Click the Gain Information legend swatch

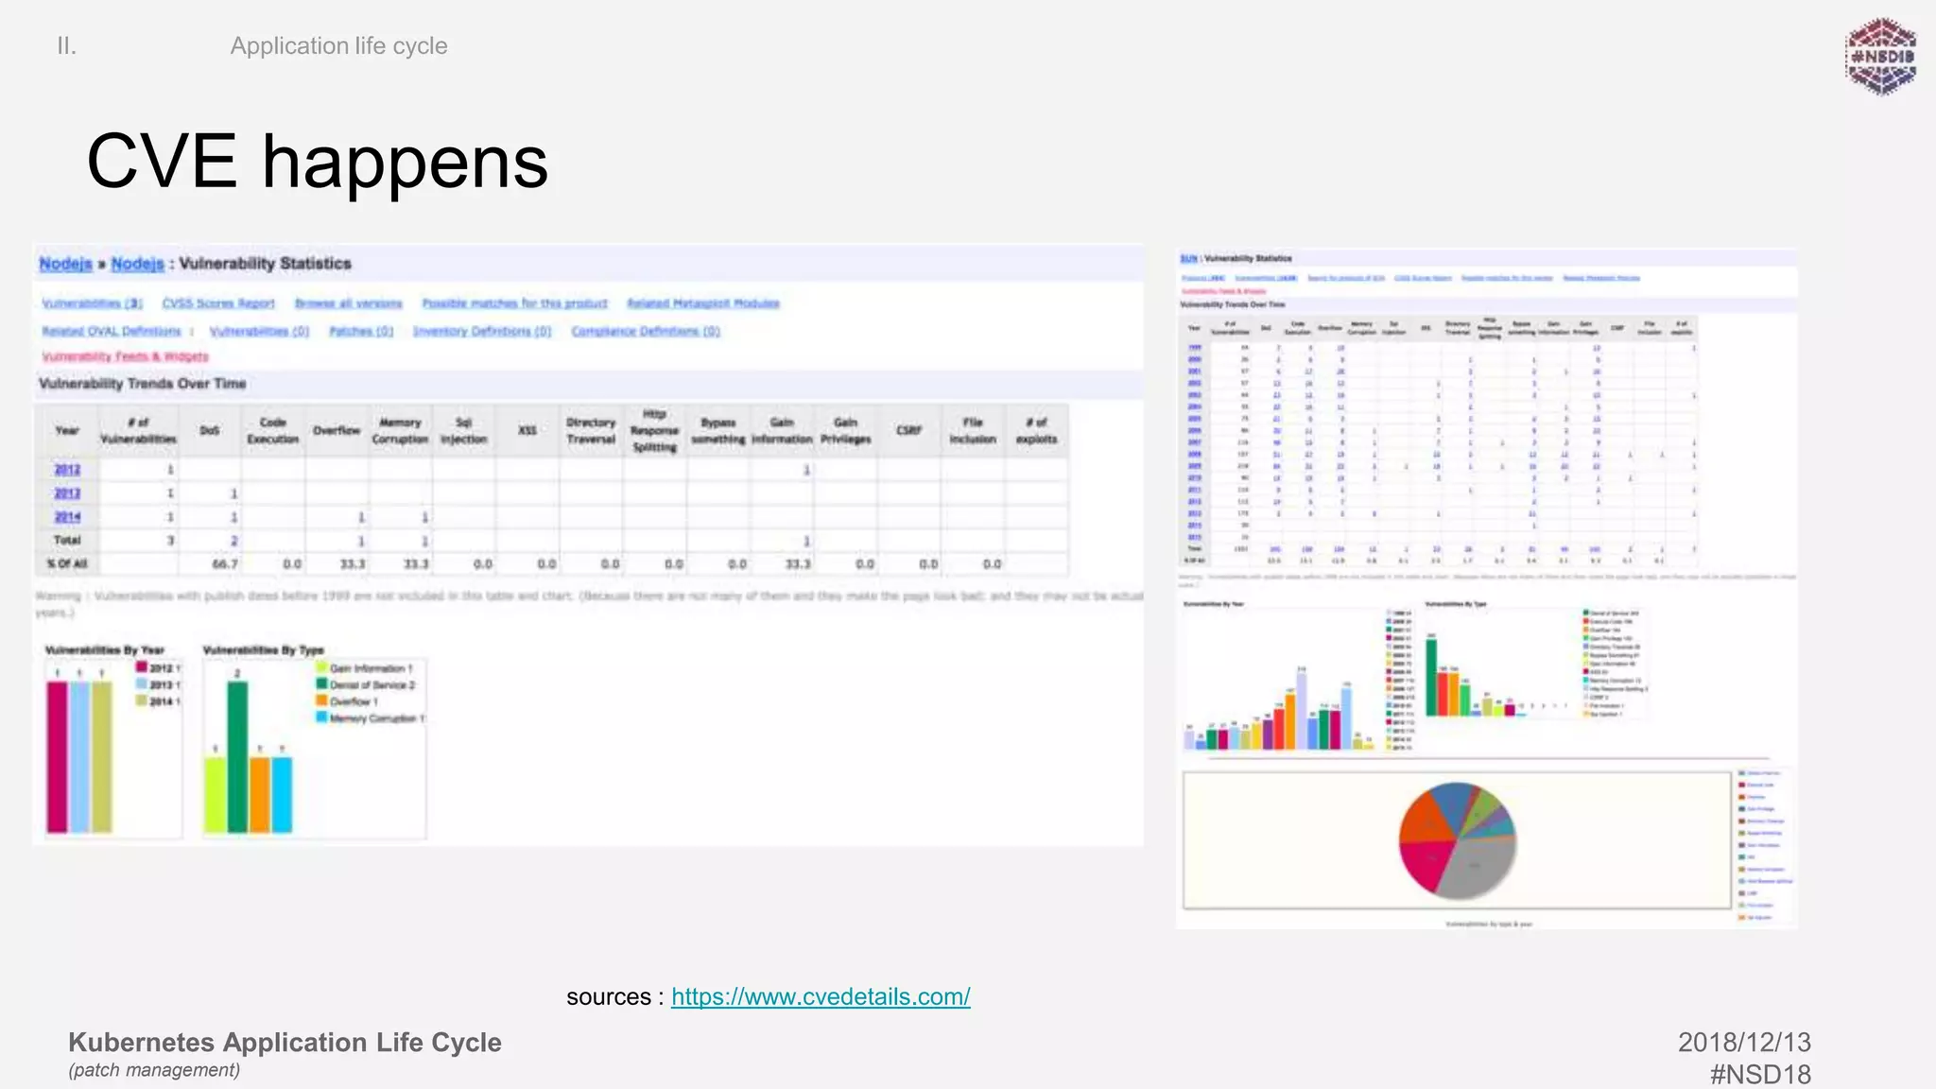pos(321,667)
